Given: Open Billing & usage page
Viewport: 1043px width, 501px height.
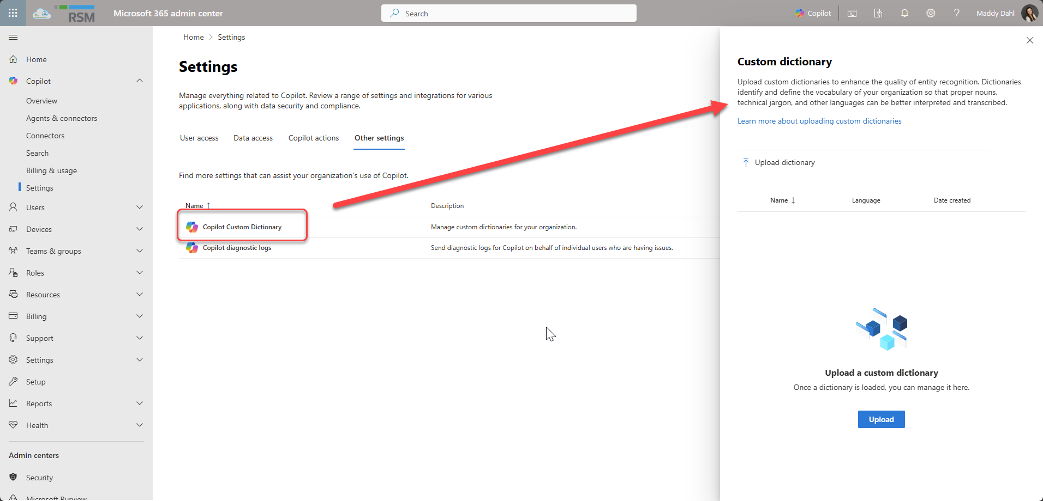Looking at the screenshot, I should coord(51,170).
